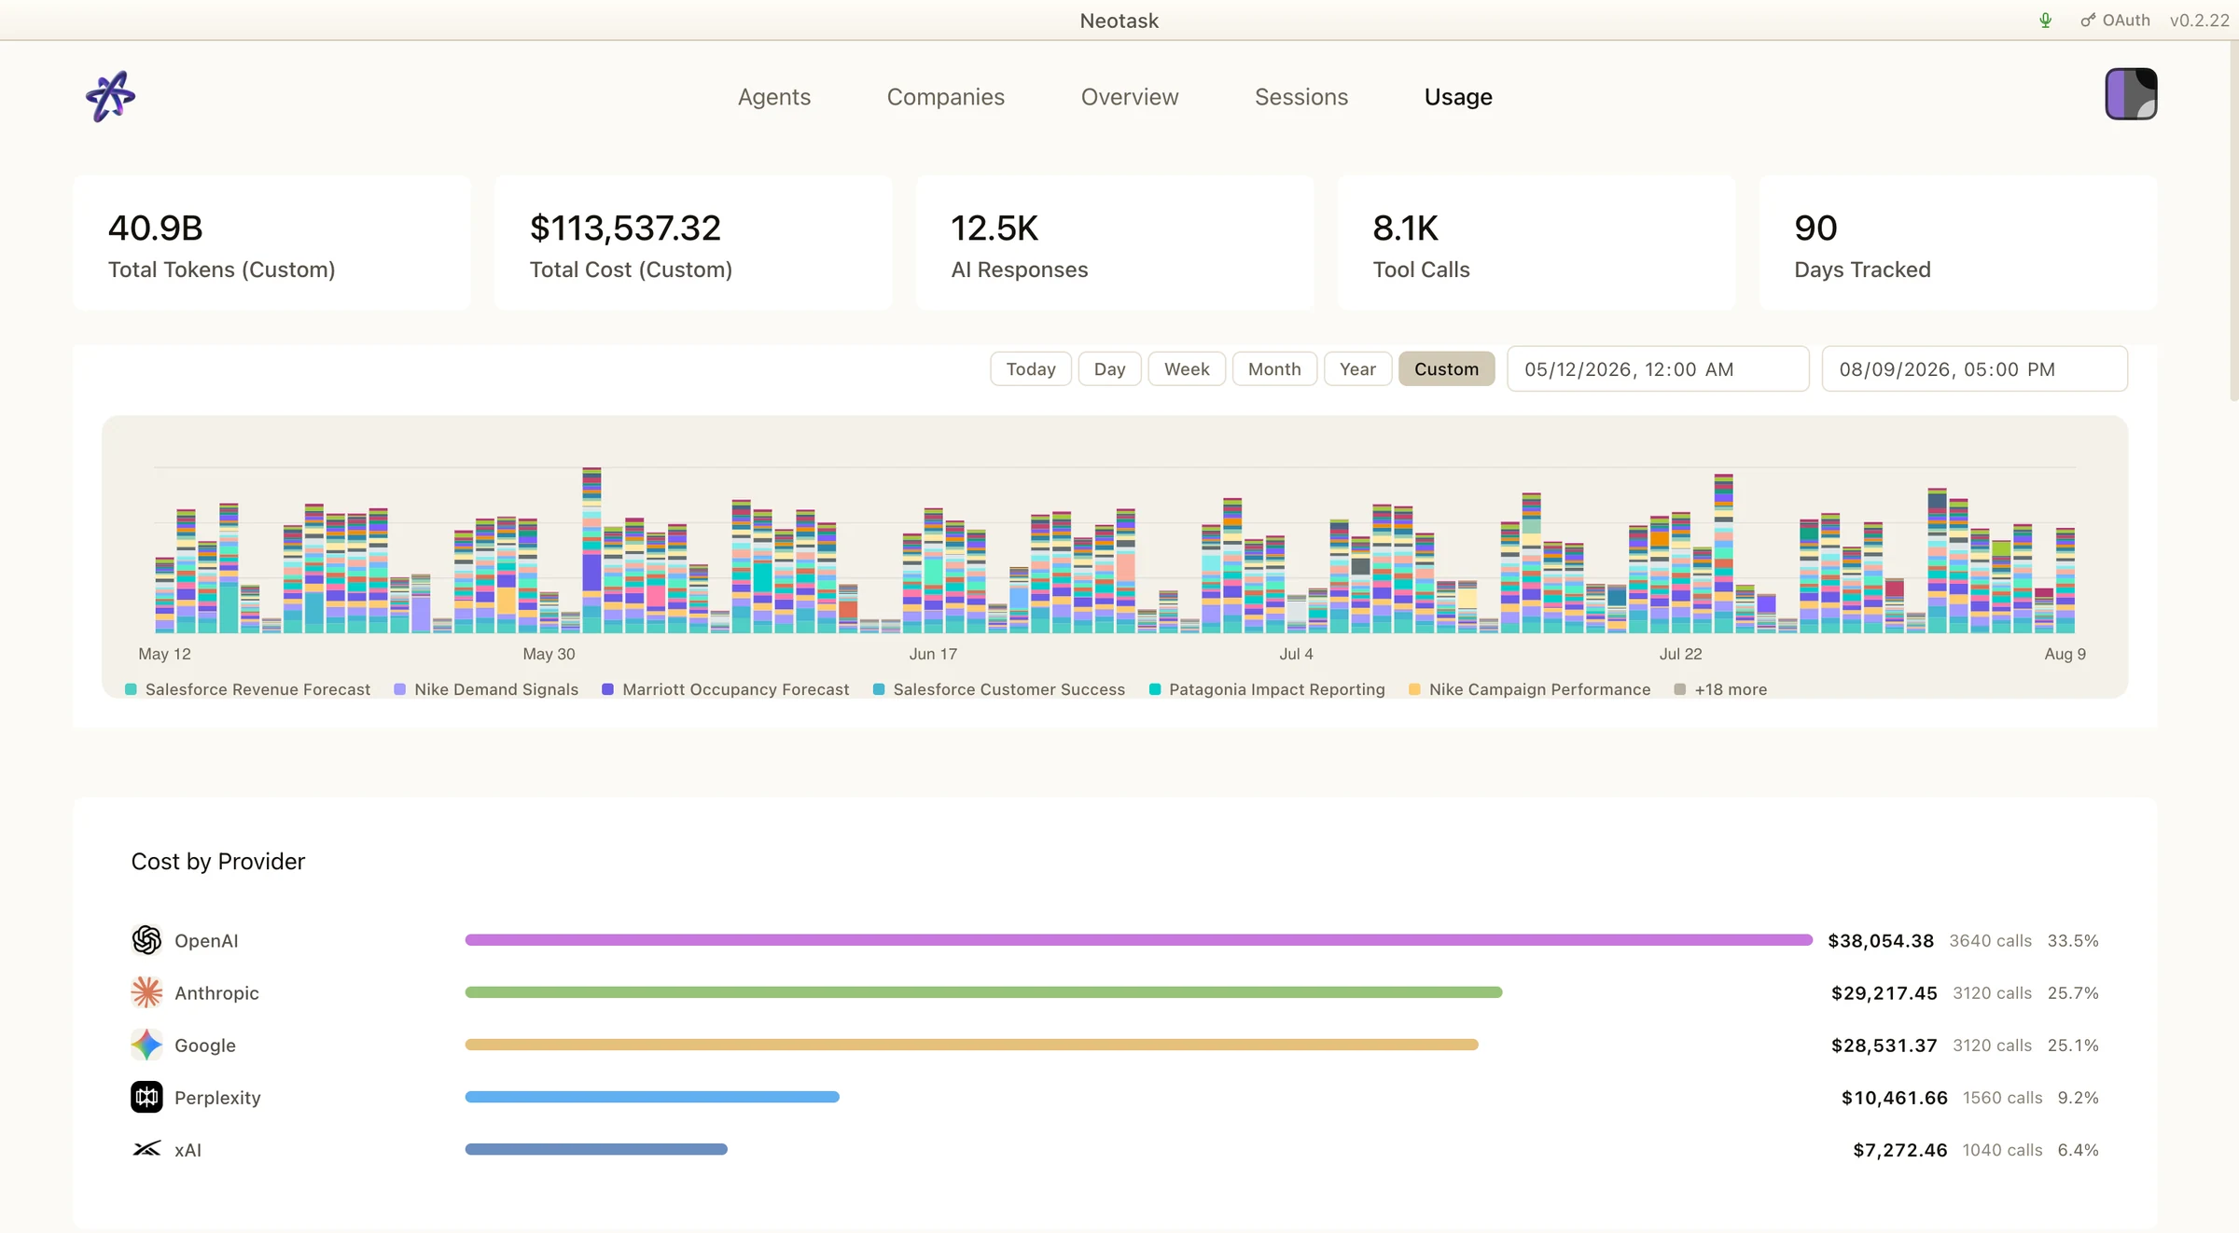Select the Month range button
Screen dimensions: 2239x1233
click(x=1273, y=368)
